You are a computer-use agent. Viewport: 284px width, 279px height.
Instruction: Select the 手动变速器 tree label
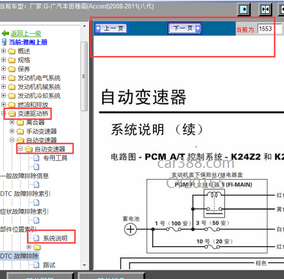pyautogui.click(x=42, y=131)
